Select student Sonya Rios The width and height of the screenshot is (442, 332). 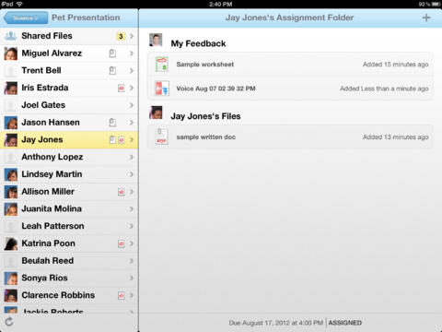click(69, 278)
